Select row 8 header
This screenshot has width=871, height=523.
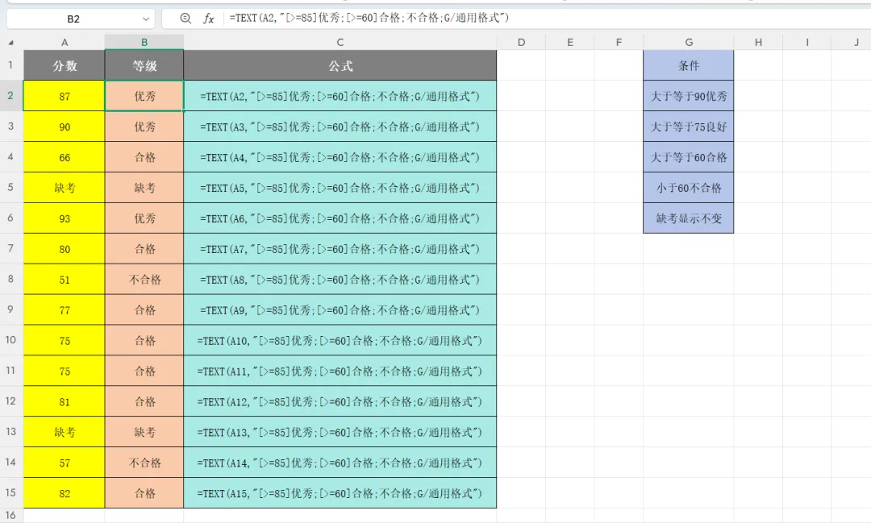tap(11, 279)
